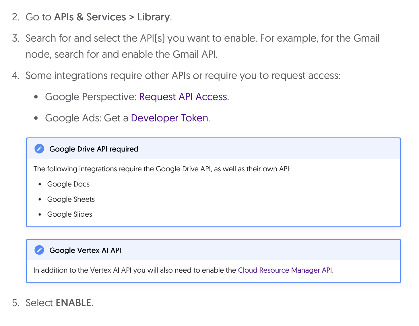Click the Google Drive API required note title
Screen dimensions: 419x326
[94, 149]
